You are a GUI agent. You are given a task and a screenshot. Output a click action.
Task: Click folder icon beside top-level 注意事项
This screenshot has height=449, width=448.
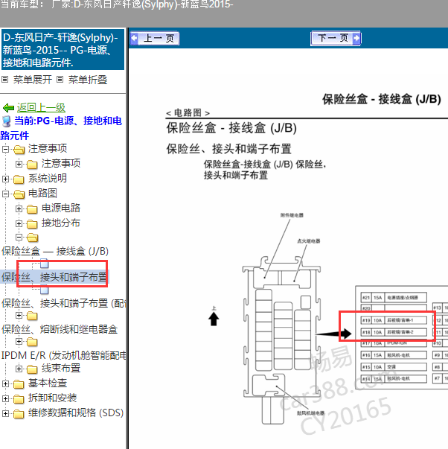click(x=19, y=150)
